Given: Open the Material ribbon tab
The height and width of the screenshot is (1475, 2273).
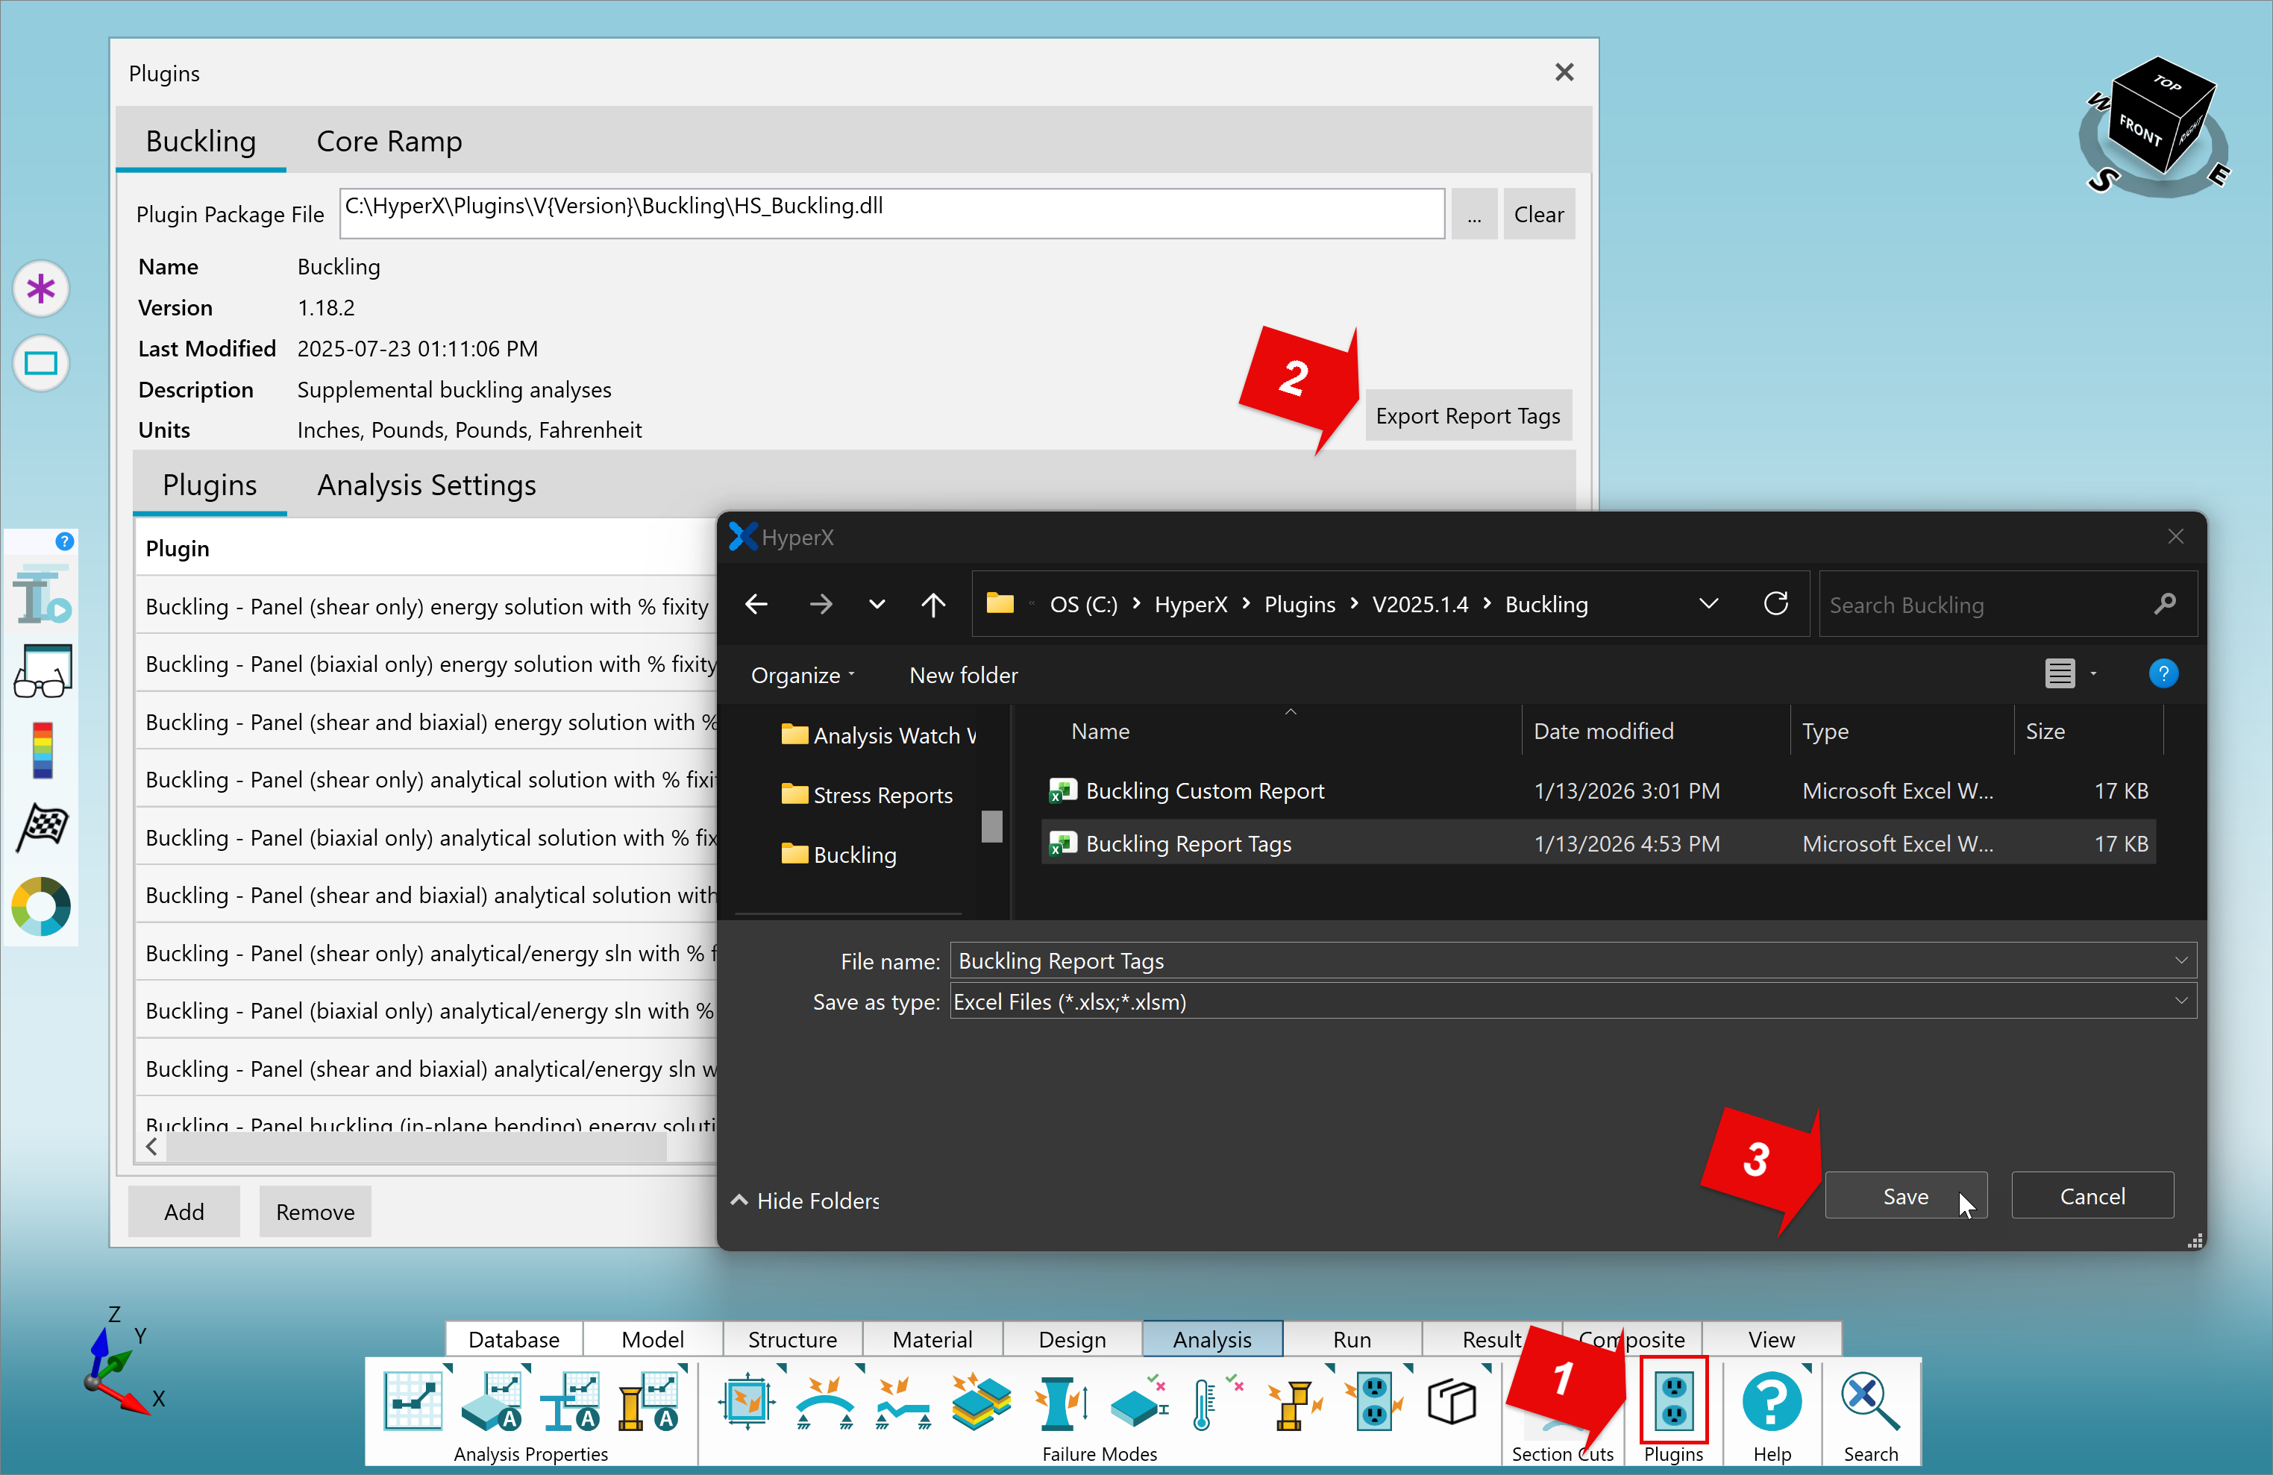Looking at the screenshot, I should (932, 1339).
